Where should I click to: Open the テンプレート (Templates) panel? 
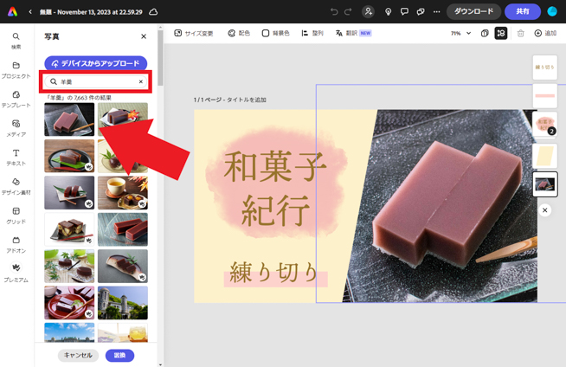coord(16,99)
